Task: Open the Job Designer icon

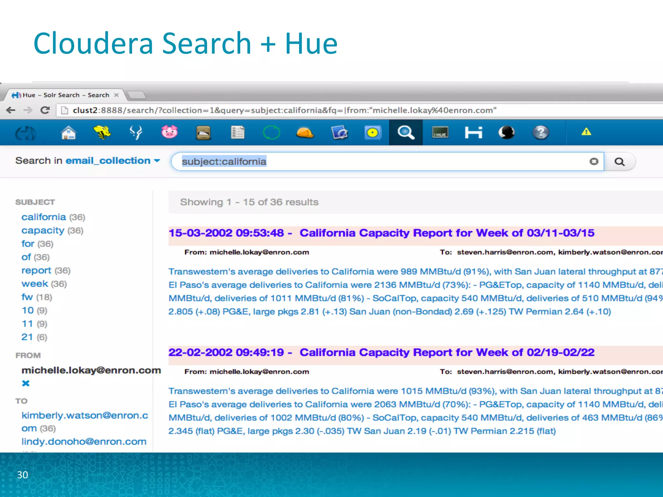Action: point(339,133)
